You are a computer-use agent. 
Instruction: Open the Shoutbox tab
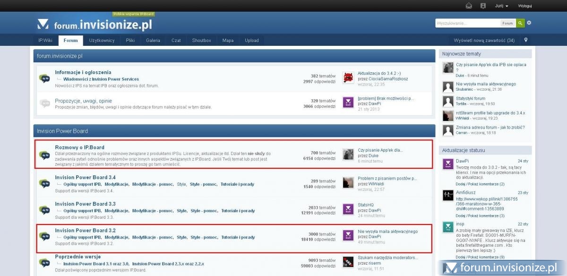201,40
